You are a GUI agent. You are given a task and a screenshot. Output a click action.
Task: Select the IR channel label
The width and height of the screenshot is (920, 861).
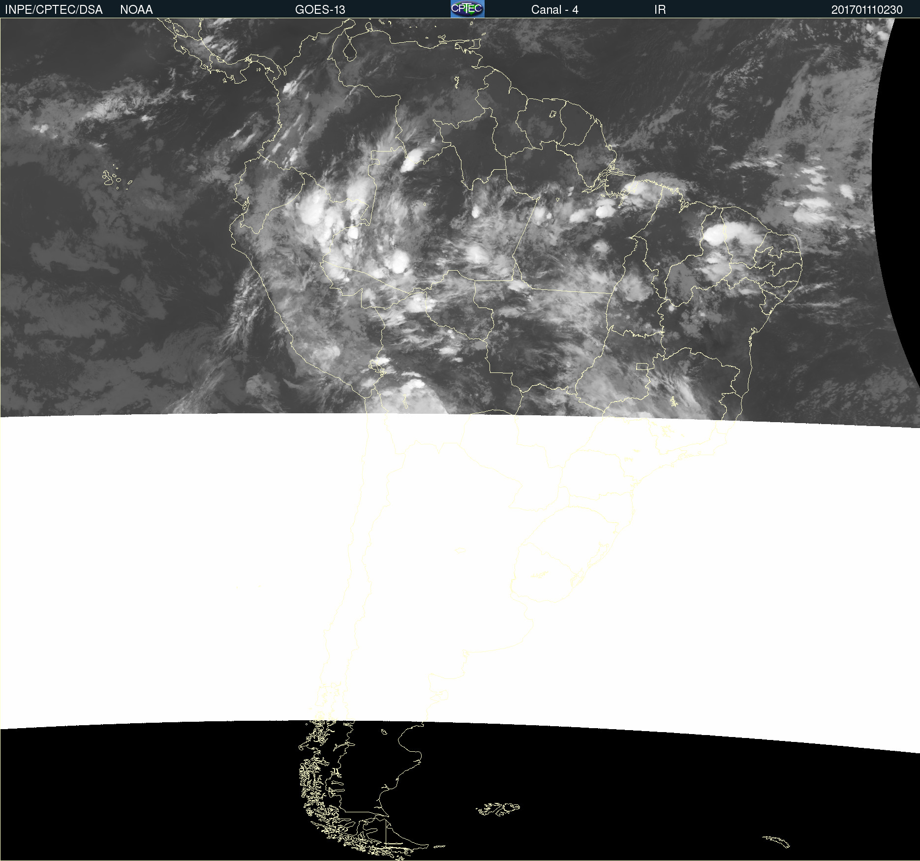coord(660,10)
